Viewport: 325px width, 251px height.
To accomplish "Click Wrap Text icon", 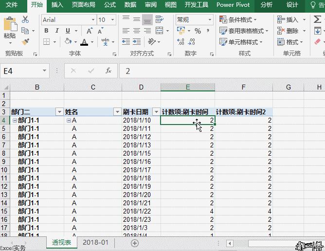I will pyautogui.click(x=160, y=19).
